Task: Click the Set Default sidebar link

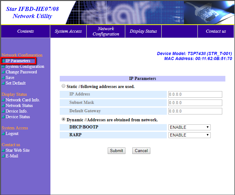Action: (x=16, y=83)
